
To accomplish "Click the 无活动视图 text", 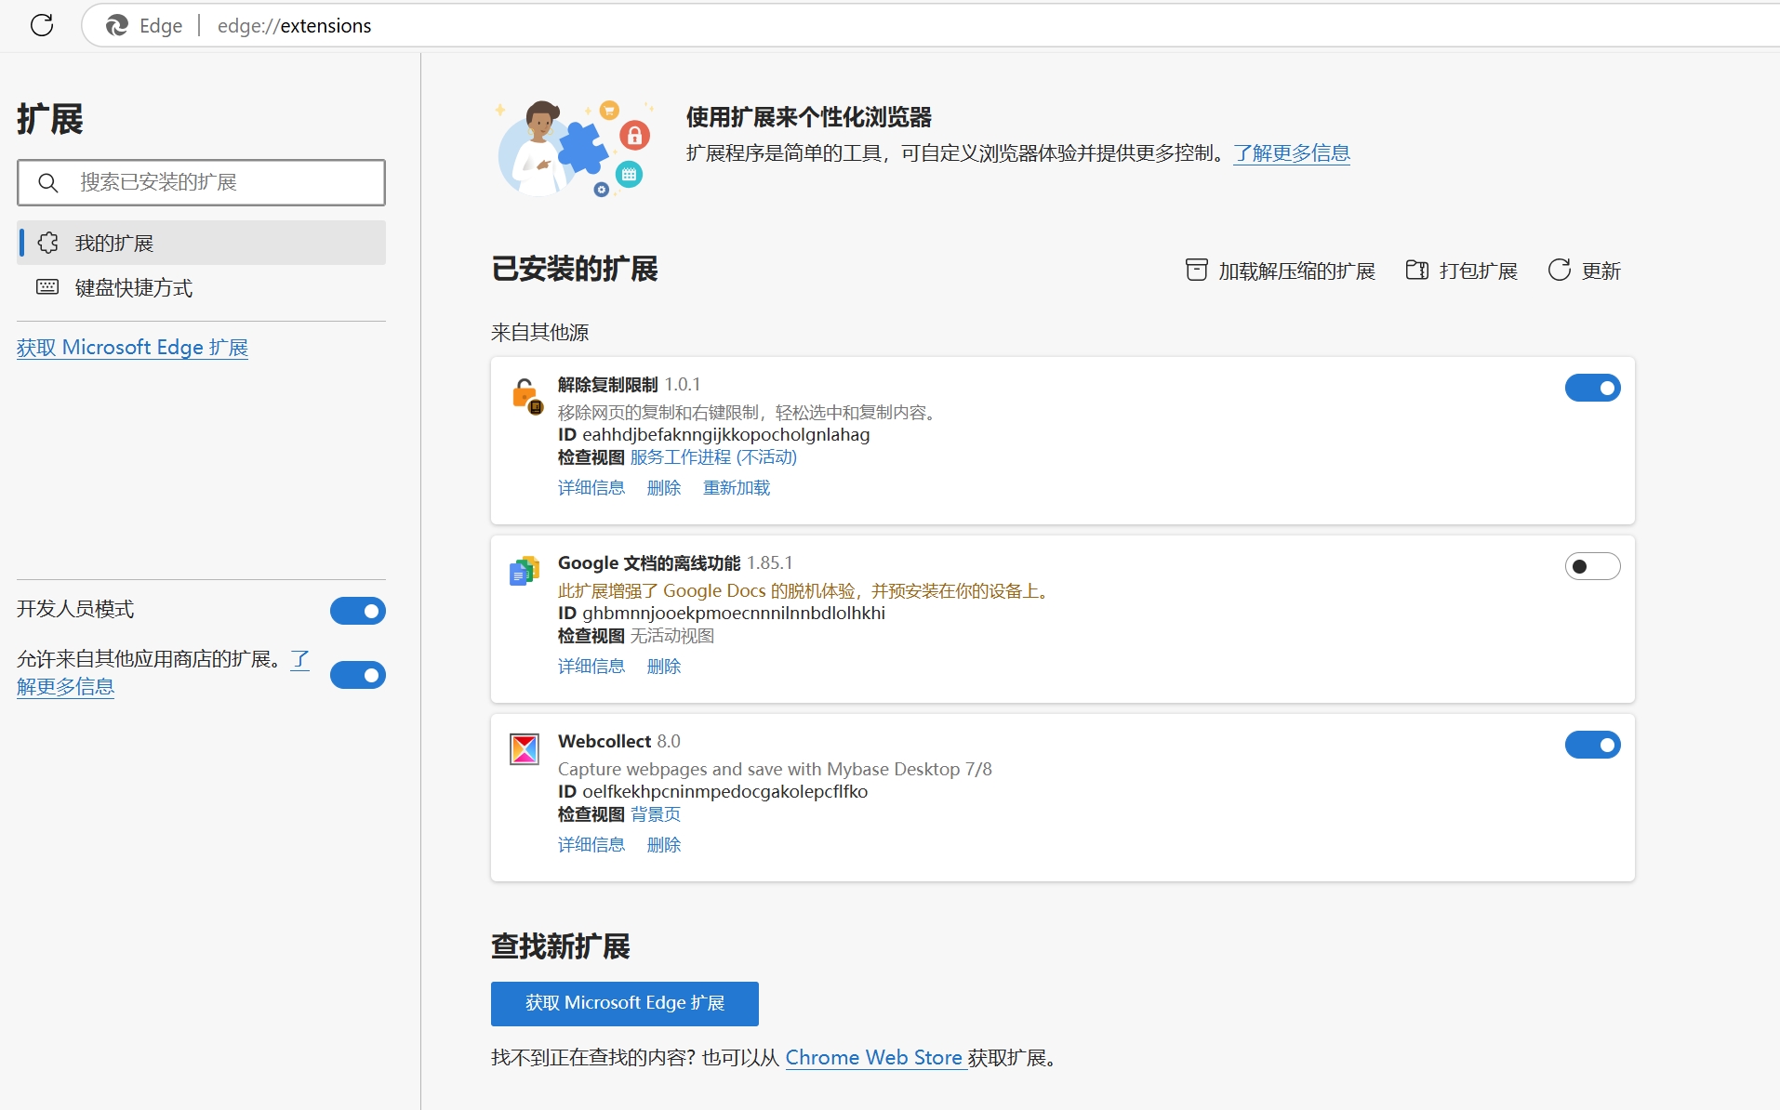I will [x=672, y=636].
